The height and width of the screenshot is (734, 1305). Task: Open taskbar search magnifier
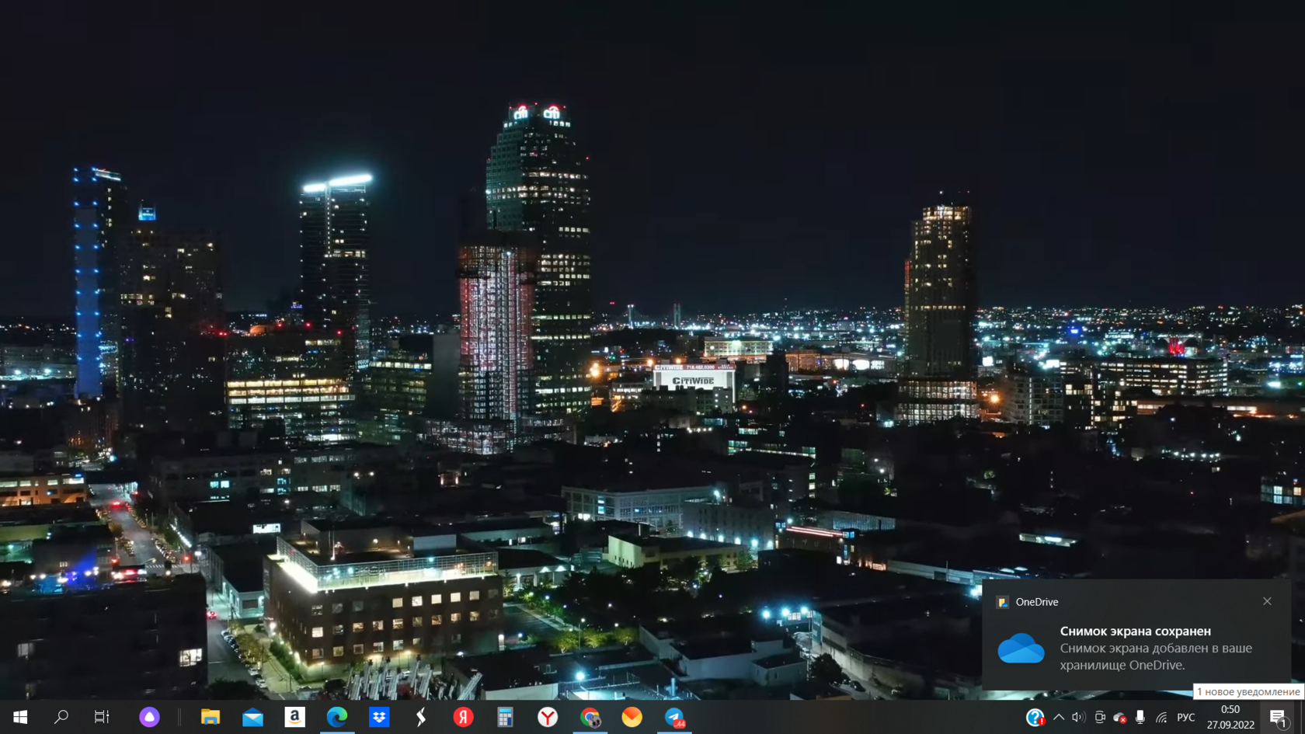[61, 717]
